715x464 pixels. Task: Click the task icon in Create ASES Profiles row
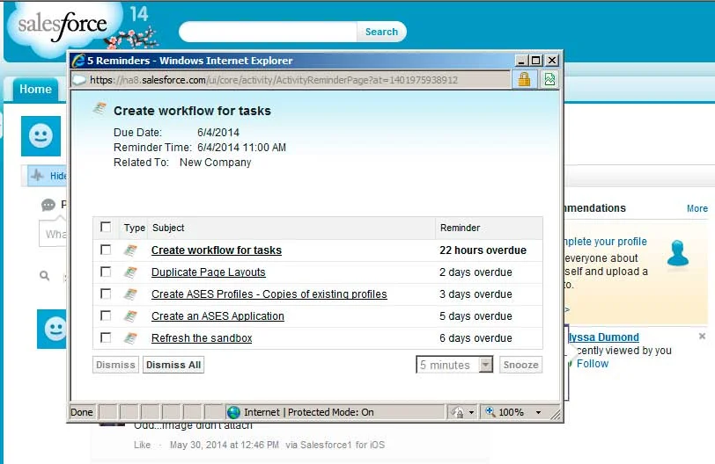pyautogui.click(x=130, y=294)
